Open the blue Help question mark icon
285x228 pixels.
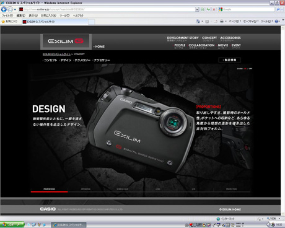tap(277, 21)
